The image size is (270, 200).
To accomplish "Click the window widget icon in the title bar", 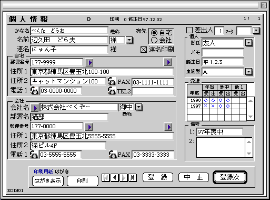I will point(264,5).
